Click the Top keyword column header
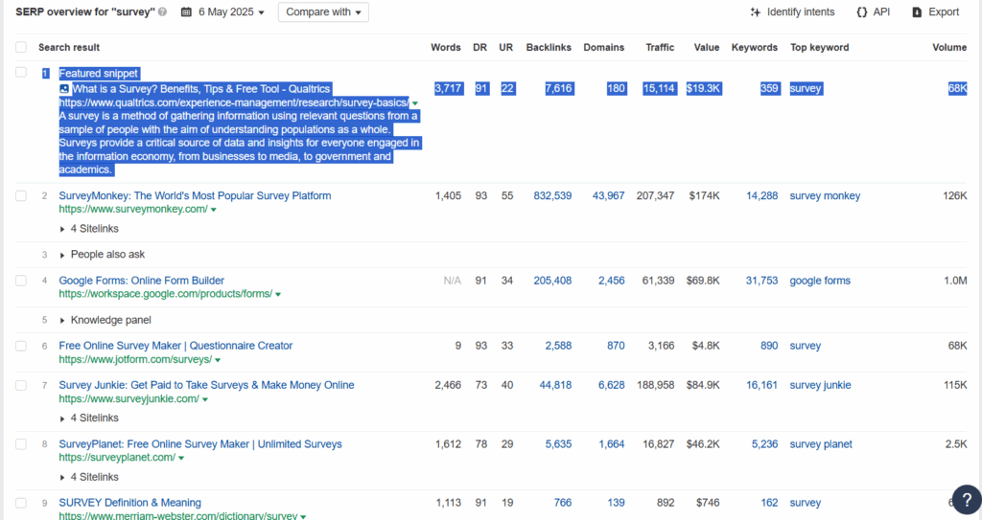Viewport: 982px width, 520px height. [x=819, y=48]
